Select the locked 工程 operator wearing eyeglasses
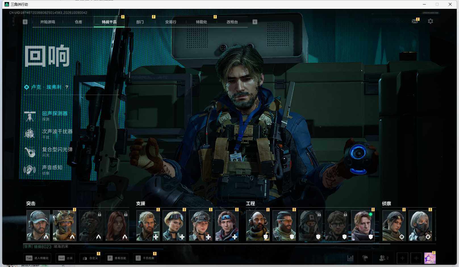 pyautogui.click(x=337, y=225)
